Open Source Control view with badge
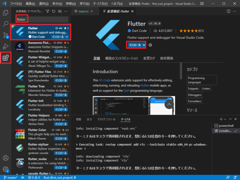The height and width of the screenshot is (180, 240). click(6, 35)
